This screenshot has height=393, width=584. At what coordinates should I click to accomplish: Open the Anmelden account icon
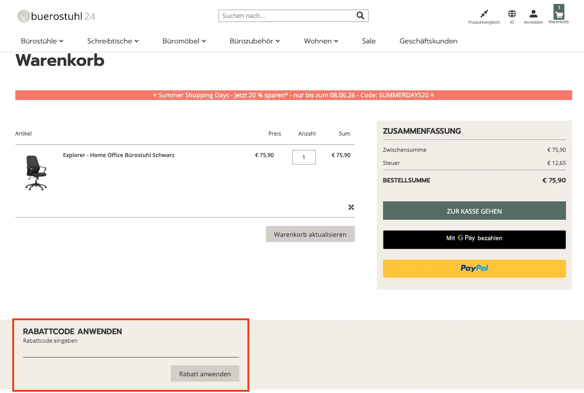click(534, 17)
